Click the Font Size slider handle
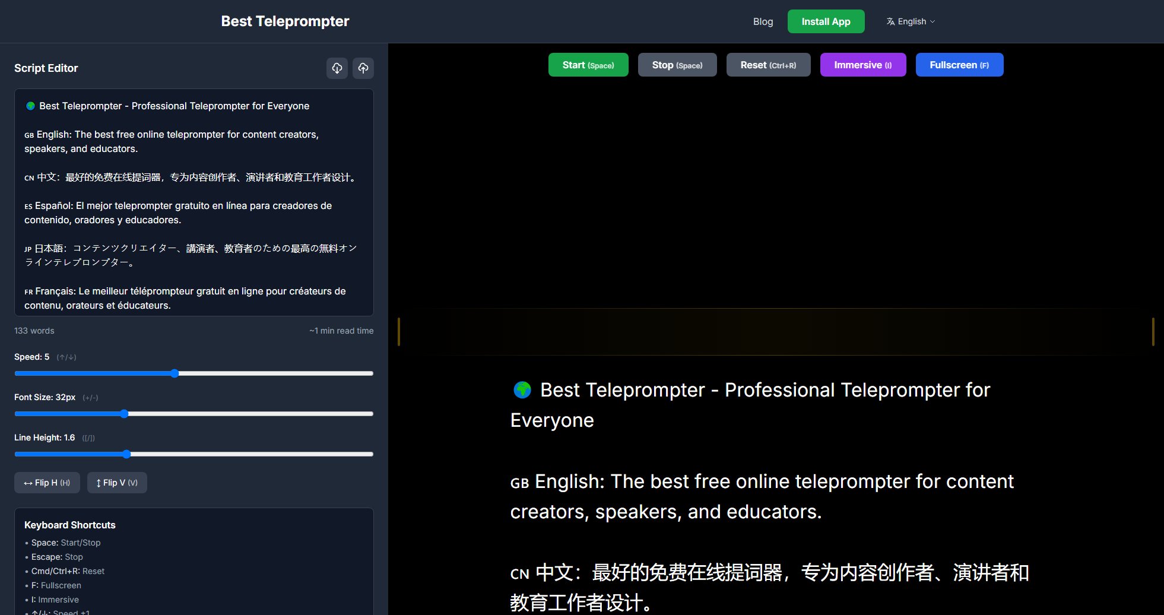 pyautogui.click(x=124, y=414)
